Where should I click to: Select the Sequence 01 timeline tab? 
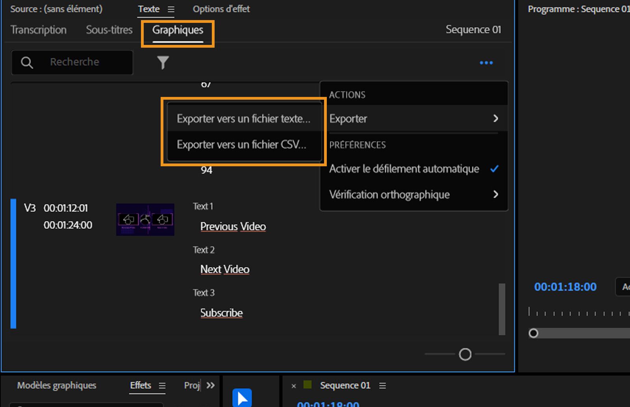click(x=345, y=385)
